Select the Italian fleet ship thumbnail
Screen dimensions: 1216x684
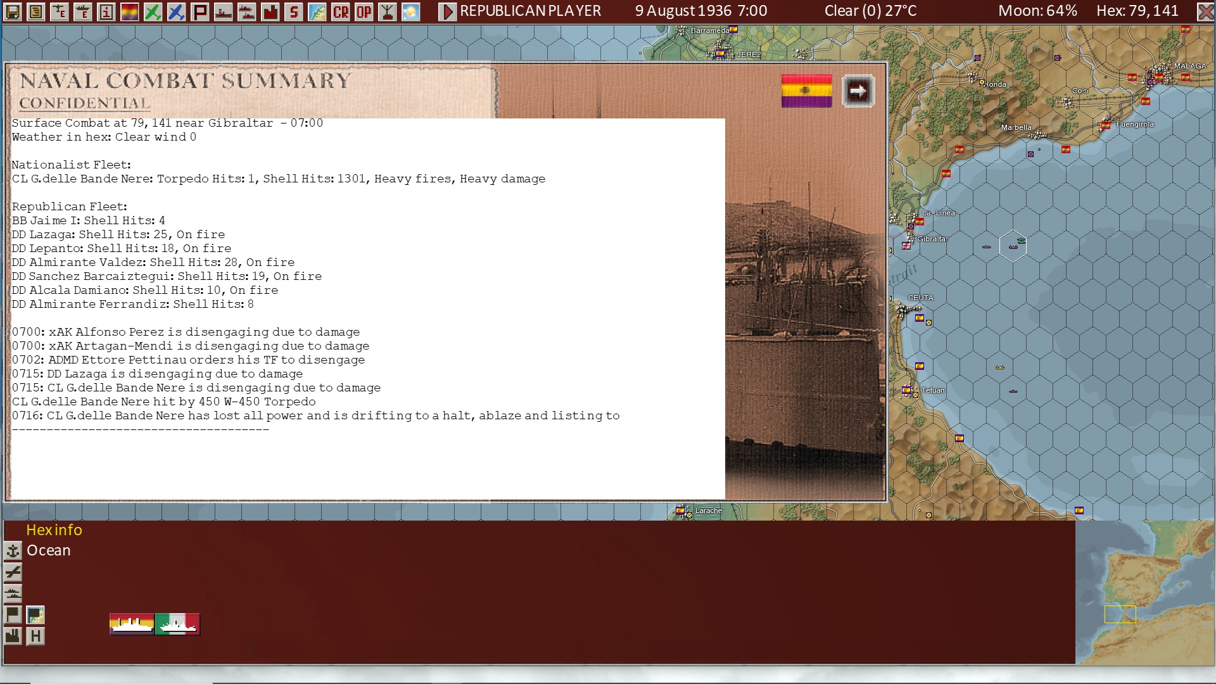point(178,624)
